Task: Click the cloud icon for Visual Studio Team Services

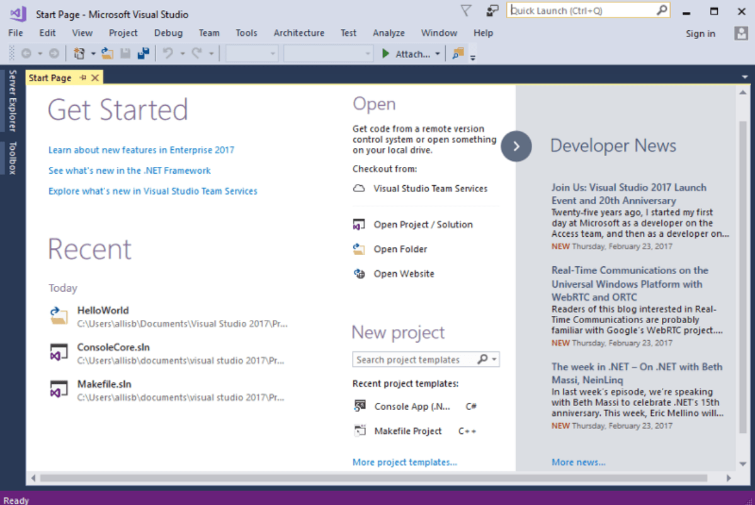Action: [x=359, y=188]
